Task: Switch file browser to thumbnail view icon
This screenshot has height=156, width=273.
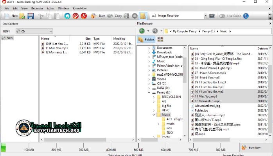Action: point(160,39)
